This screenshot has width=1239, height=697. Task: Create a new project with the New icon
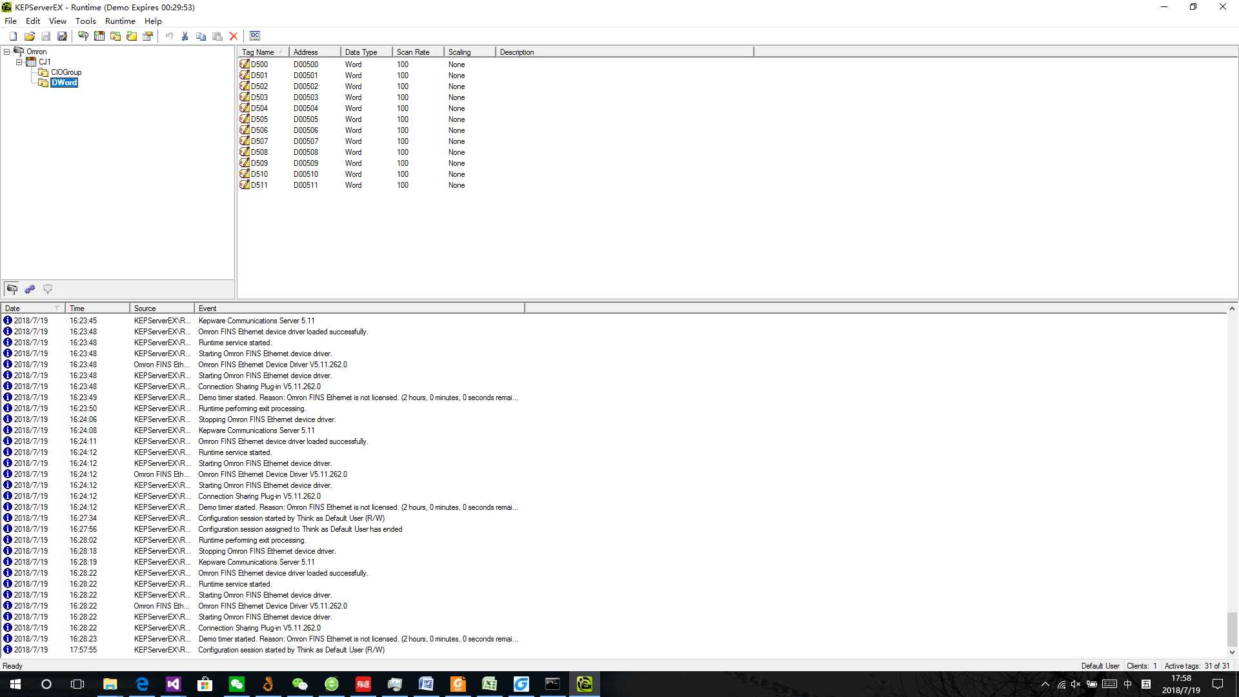click(13, 36)
